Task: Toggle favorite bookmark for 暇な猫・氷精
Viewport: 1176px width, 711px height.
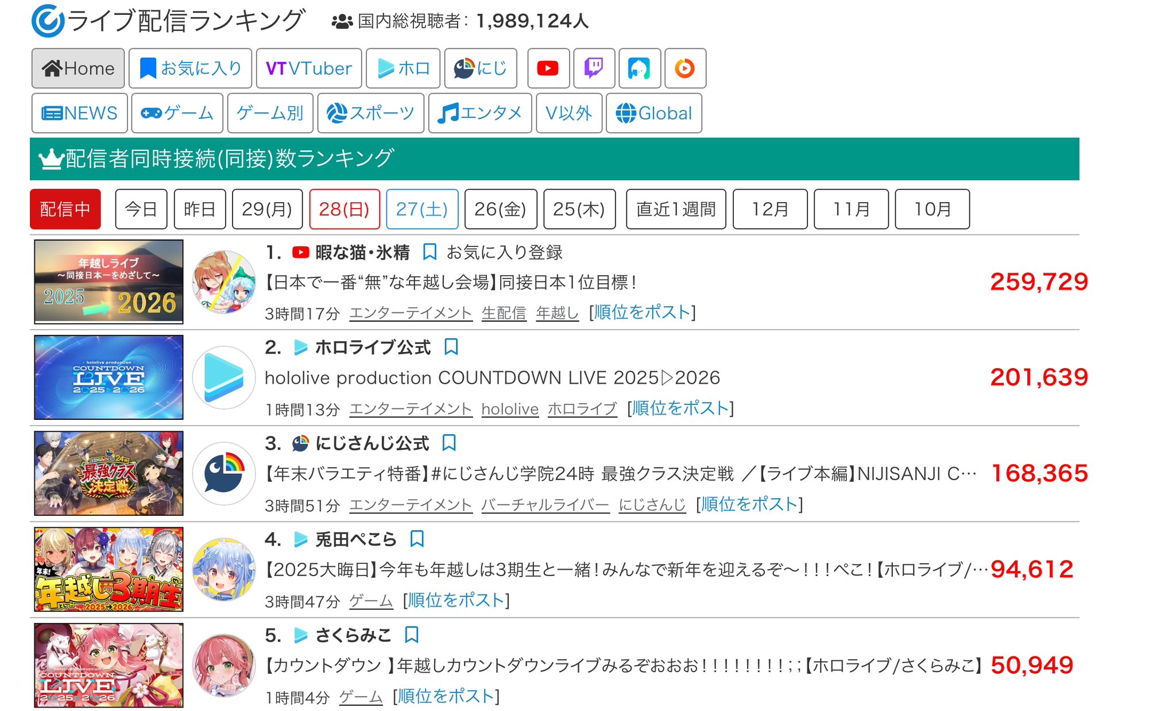Action: pos(430,252)
